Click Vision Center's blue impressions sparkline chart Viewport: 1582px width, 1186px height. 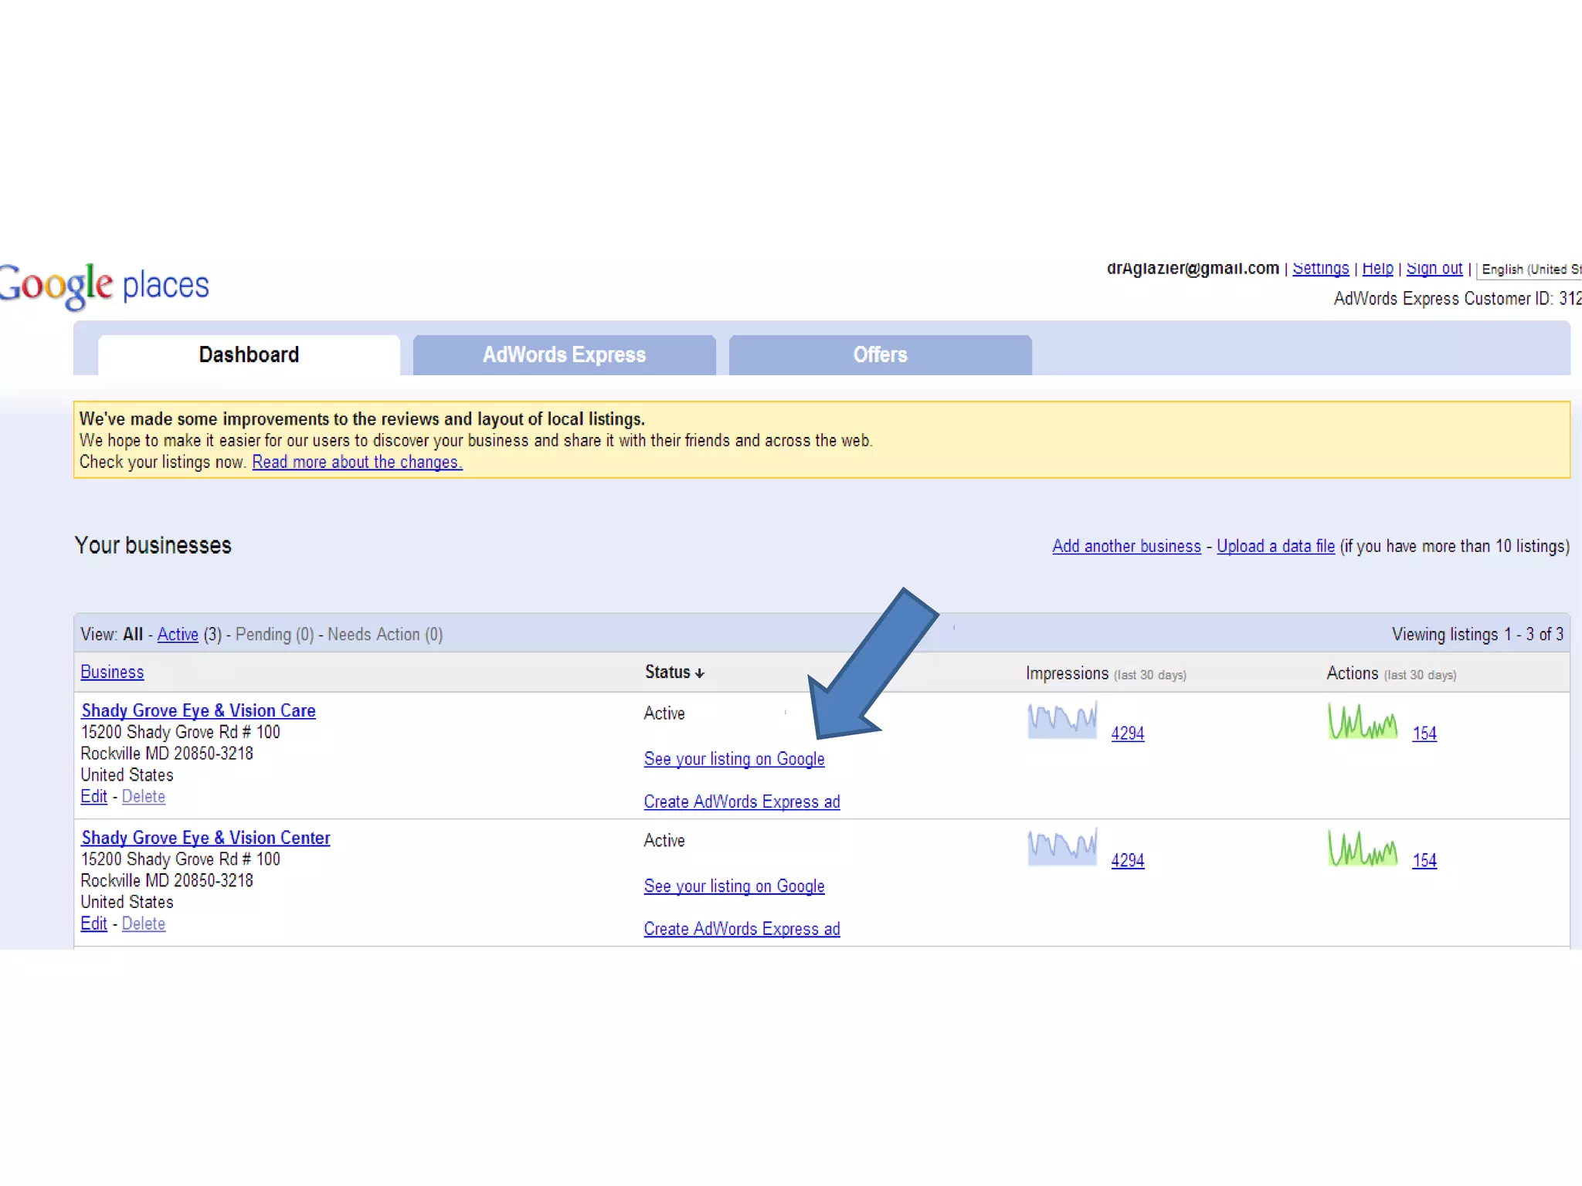click(1062, 848)
